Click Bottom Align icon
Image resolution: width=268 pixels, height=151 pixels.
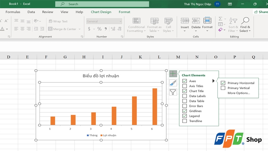[x=28, y=21]
